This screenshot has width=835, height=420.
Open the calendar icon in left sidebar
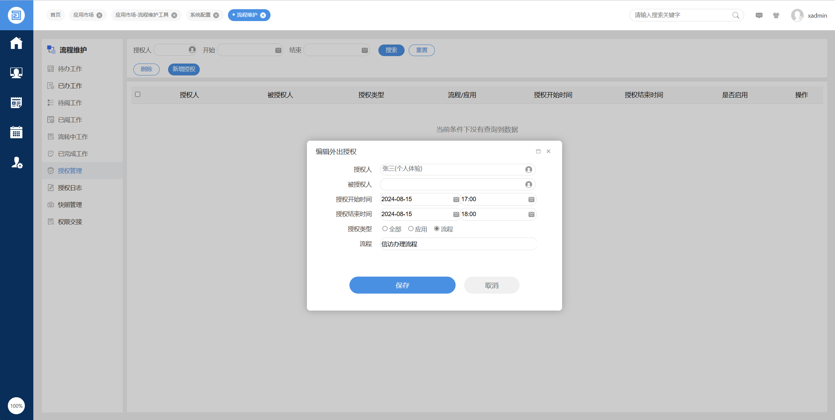point(16,132)
